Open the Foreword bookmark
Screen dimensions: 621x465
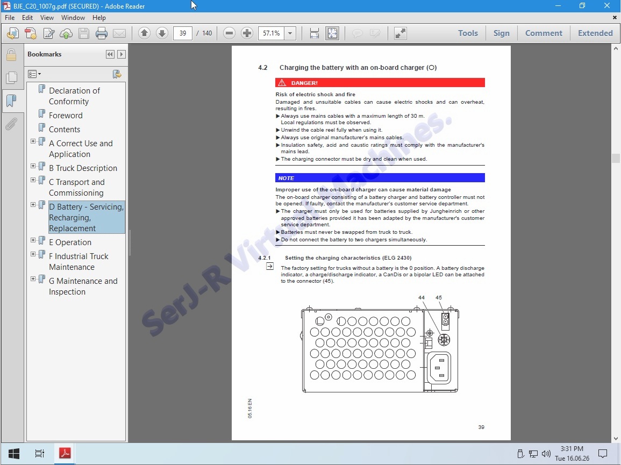click(66, 115)
